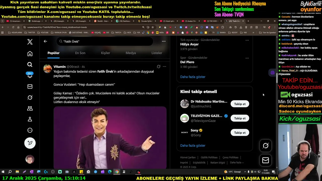This screenshot has width=322, height=181.
Task: Switch to En Son tab
Action: [x=80, y=53]
